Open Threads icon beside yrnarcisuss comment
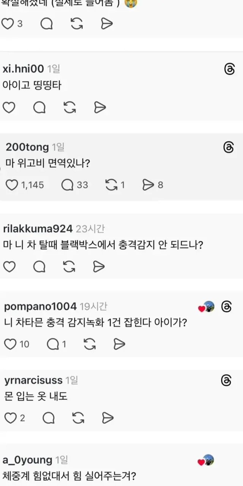Viewport: 243px width, 486px height. click(x=226, y=380)
